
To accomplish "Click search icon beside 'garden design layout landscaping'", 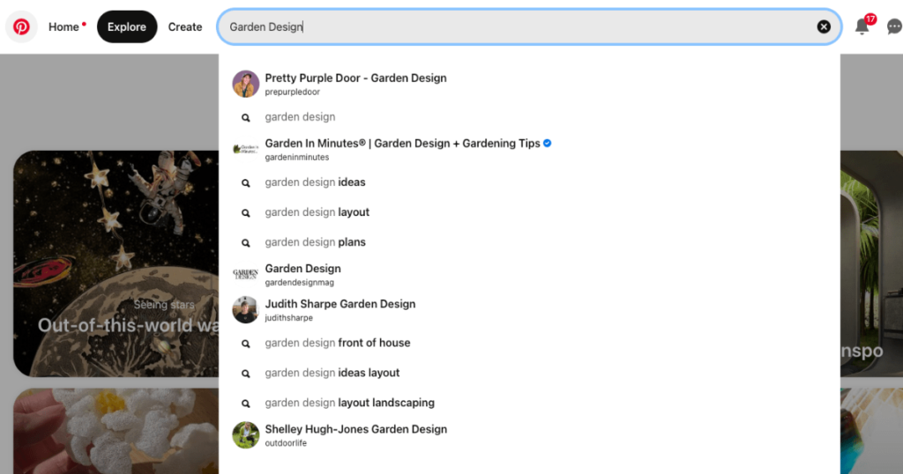I will 246,404.
